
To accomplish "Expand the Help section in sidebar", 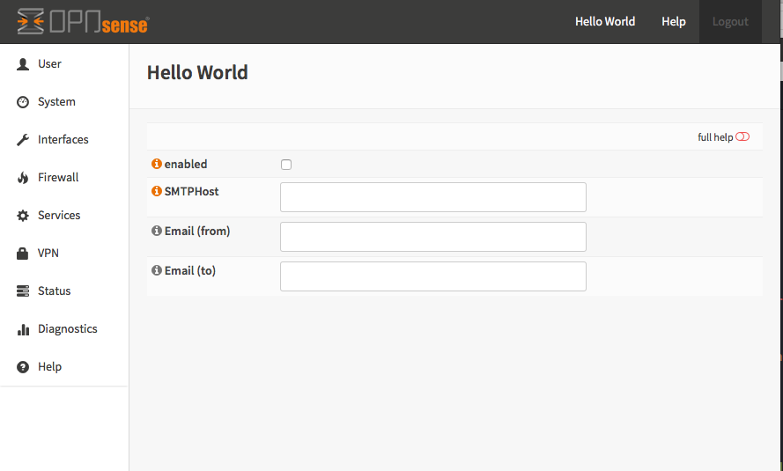I will pyautogui.click(x=49, y=367).
